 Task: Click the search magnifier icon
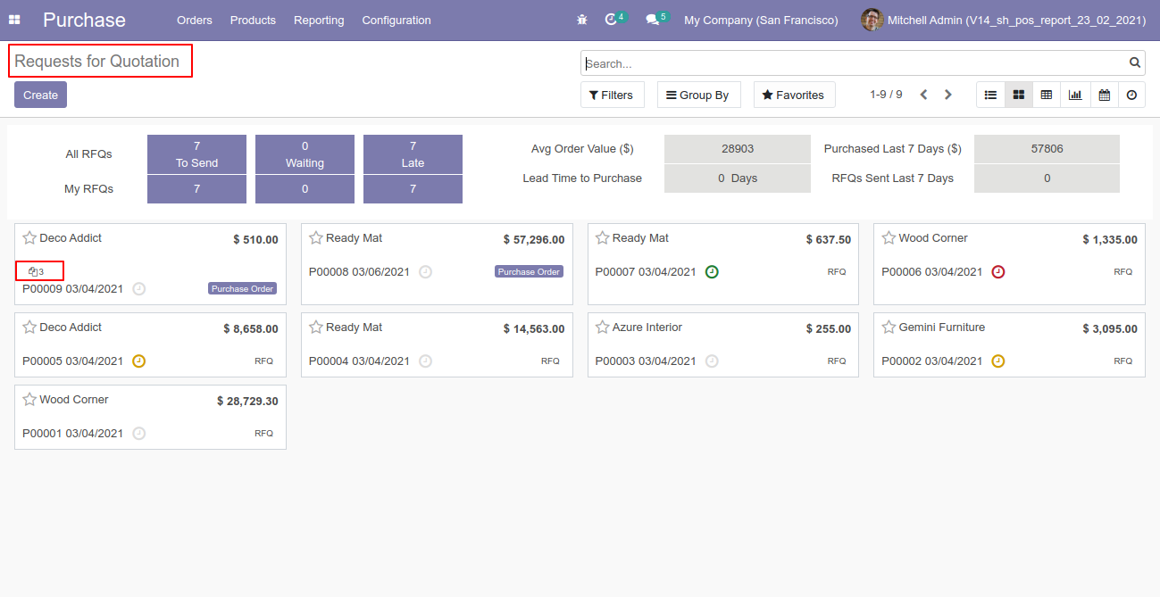click(1135, 62)
